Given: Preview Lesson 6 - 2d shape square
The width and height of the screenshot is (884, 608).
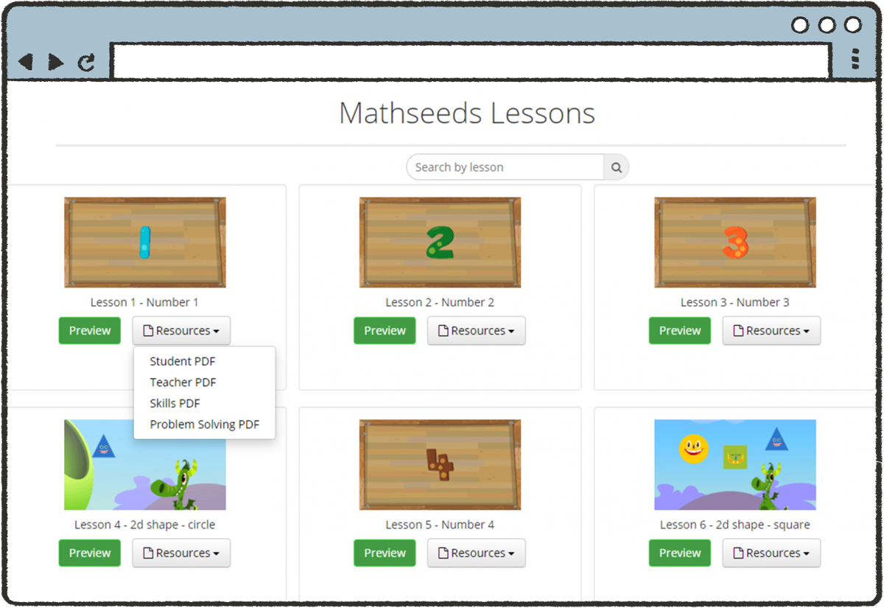Looking at the screenshot, I should [680, 553].
